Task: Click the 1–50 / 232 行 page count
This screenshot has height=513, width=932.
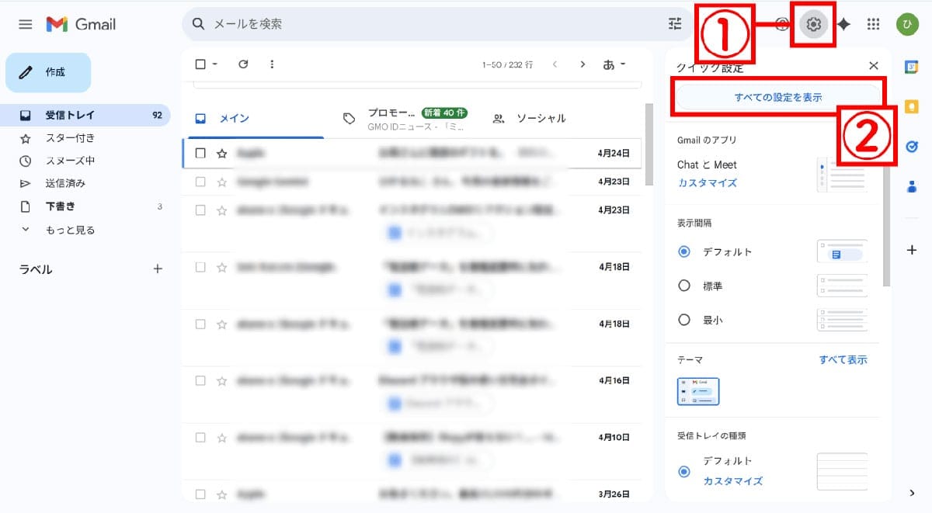Action: (x=507, y=64)
